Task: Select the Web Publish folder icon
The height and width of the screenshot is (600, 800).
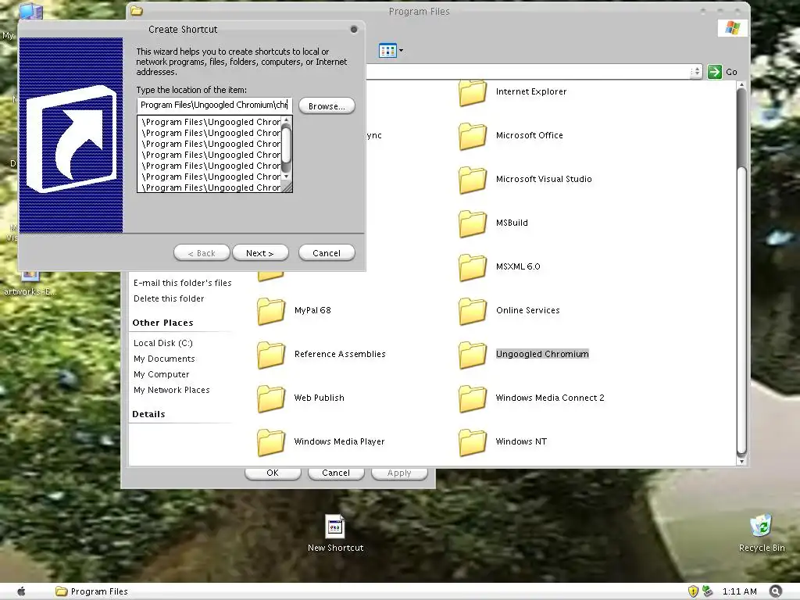Action: 271,399
